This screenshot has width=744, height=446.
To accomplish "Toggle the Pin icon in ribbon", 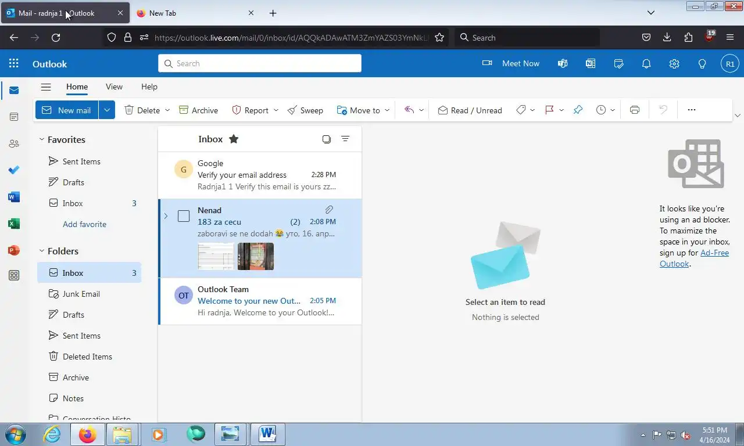I will point(578,110).
